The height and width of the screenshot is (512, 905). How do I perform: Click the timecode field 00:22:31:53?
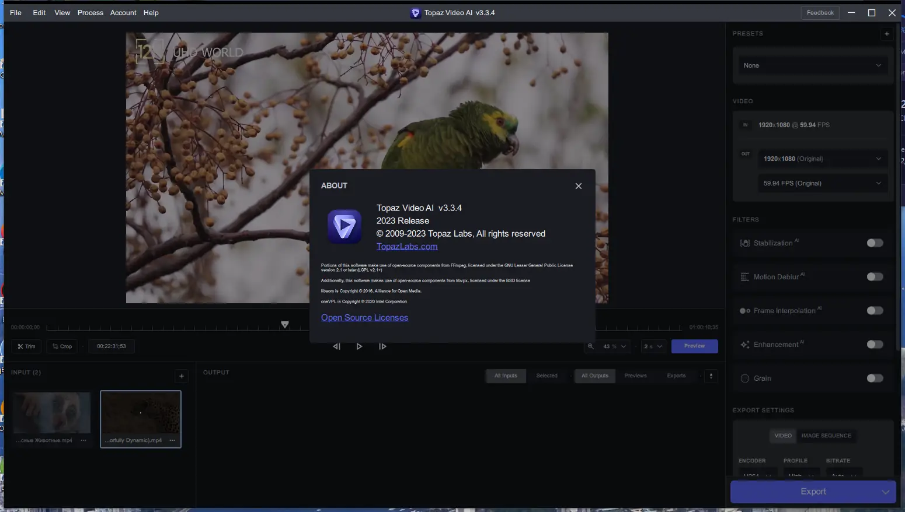pos(112,346)
